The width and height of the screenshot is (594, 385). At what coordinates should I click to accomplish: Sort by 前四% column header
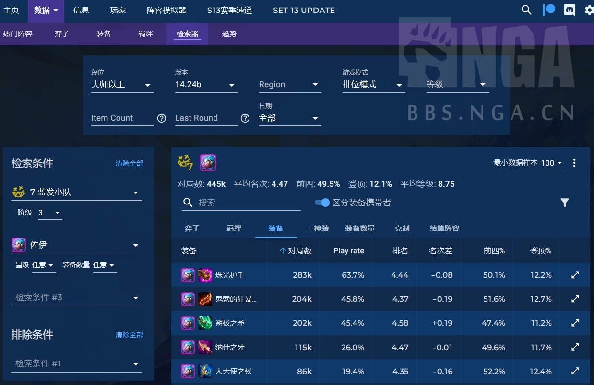click(x=494, y=250)
